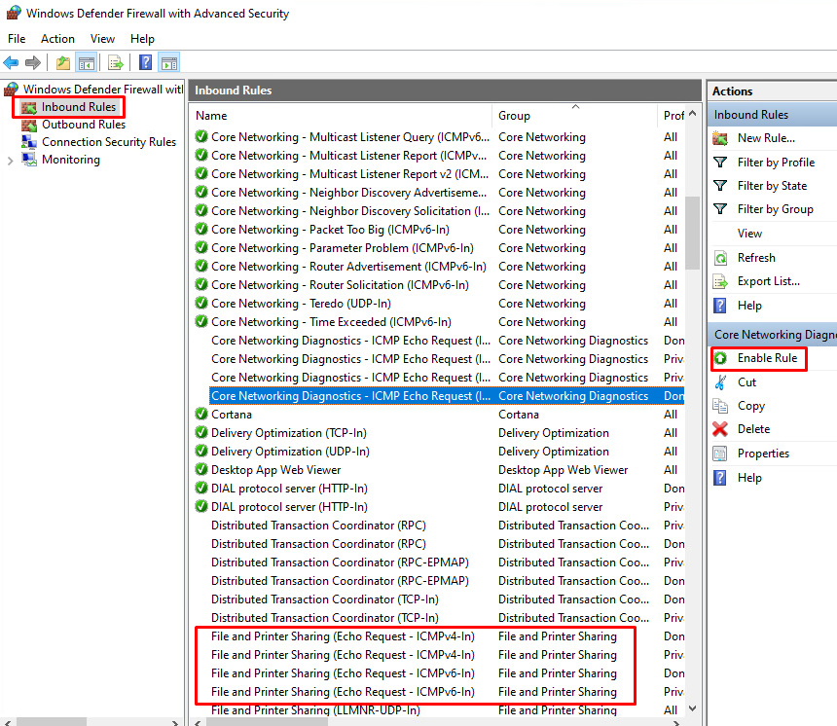The image size is (837, 726).
Task: Open the Help toolbar question mark icon
Action: [145, 63]
